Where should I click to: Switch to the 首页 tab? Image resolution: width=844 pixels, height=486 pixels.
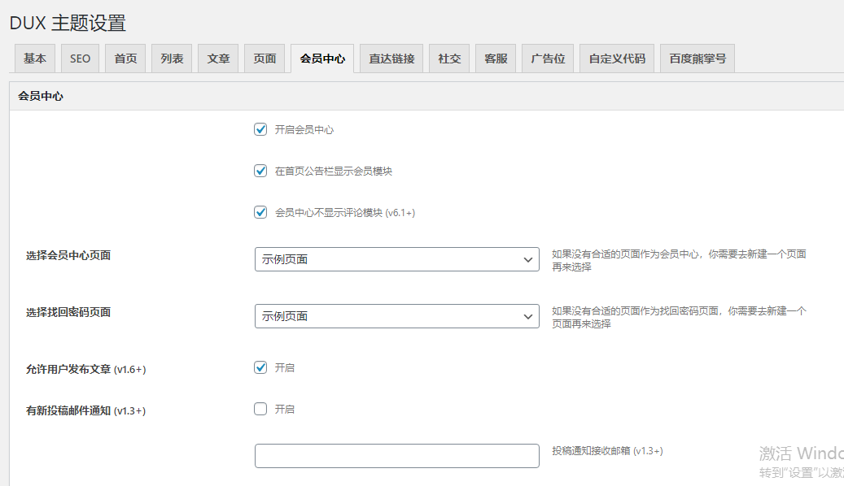pos(125,58)
